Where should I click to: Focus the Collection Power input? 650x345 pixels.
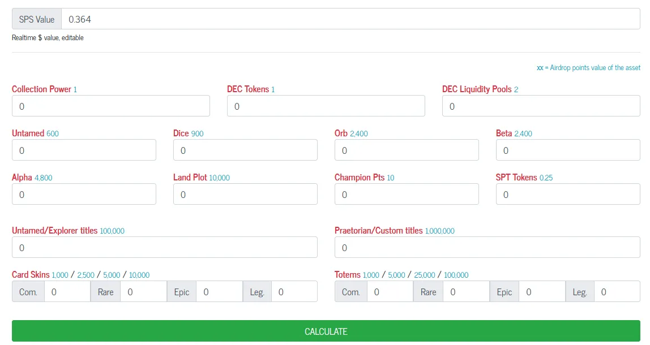point(110,106)
